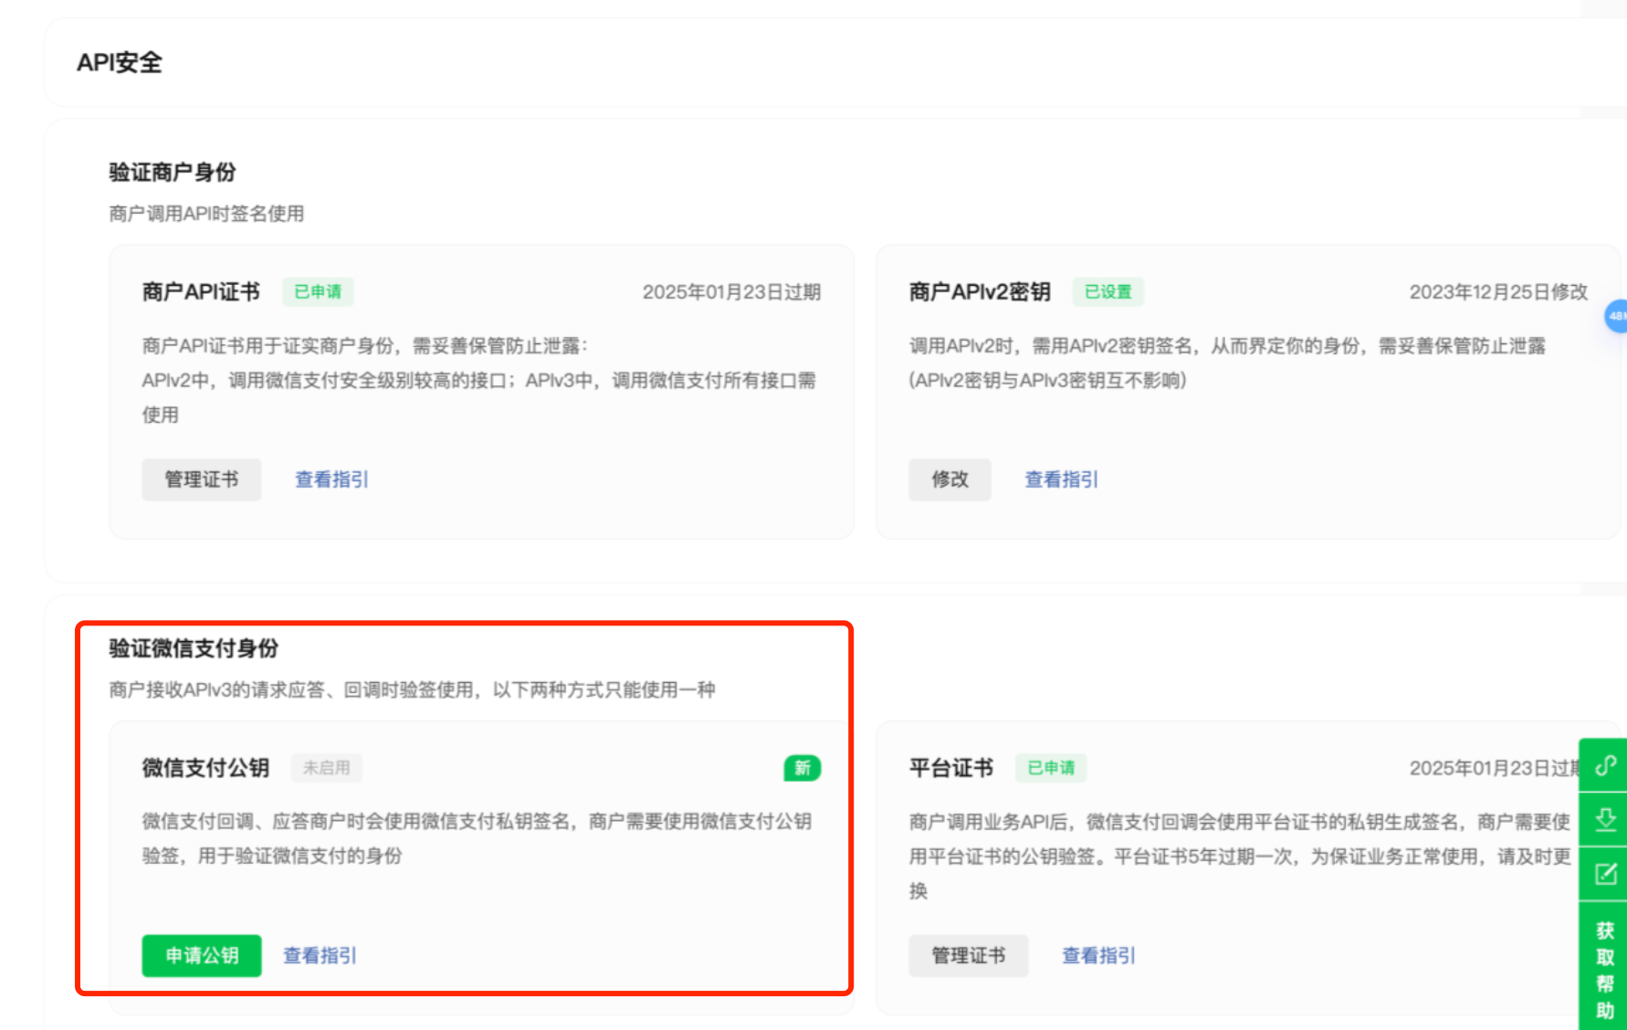The height and width of the screenshot is (1030, 1627).
Task: Click the green 新 badge
Action: coord(802,768)
